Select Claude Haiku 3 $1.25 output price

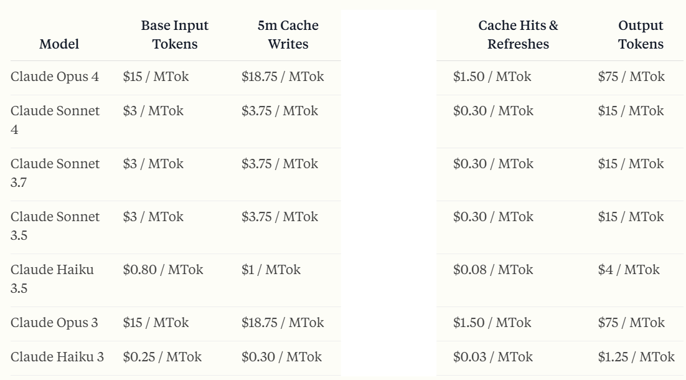[x=637, y=357]
